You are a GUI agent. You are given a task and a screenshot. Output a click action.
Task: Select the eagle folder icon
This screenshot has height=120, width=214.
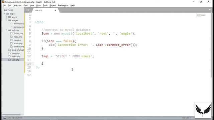(7, 14)
